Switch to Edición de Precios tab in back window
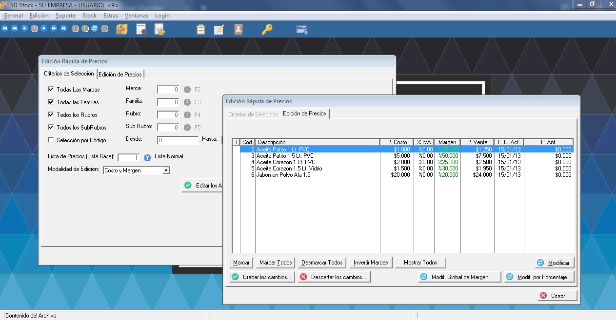This screenshot has height=320, width=616. pyautogui.click(x=120, y=75)
